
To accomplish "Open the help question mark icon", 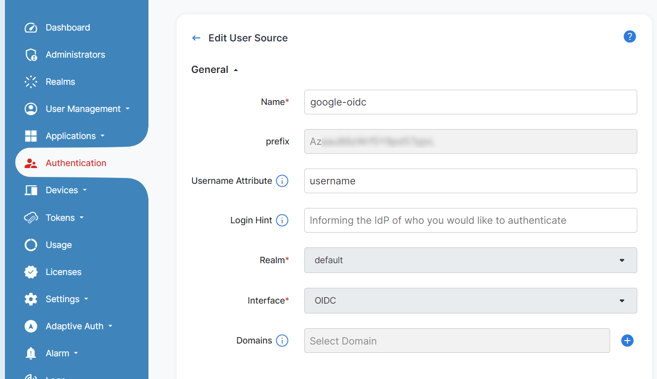I will pyautogui.click(x=630, y=36).
